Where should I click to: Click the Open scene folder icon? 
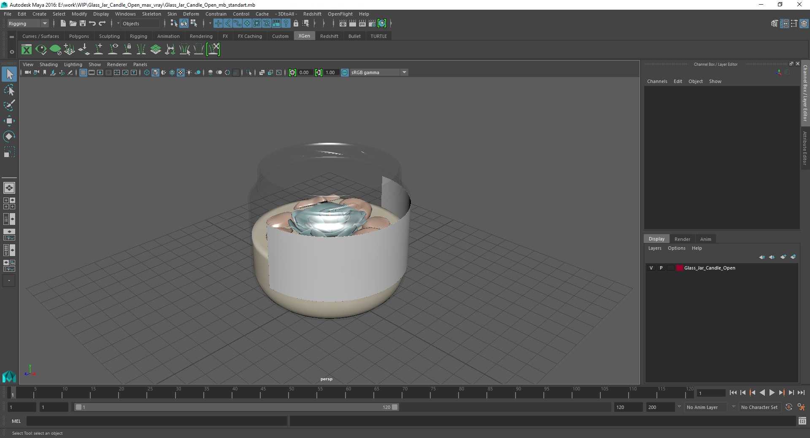point(73,24)
